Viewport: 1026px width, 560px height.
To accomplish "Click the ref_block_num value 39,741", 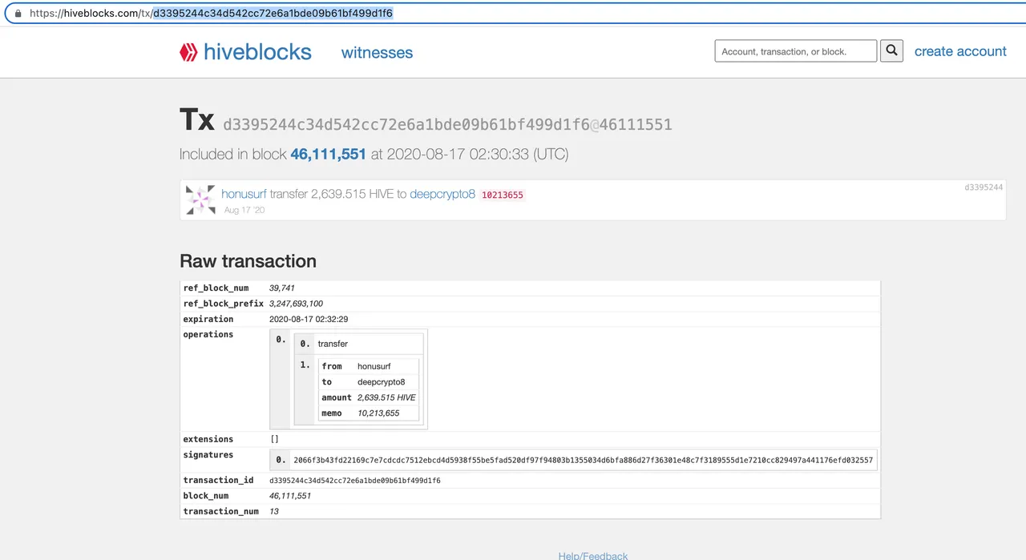I will coord(282,288).
